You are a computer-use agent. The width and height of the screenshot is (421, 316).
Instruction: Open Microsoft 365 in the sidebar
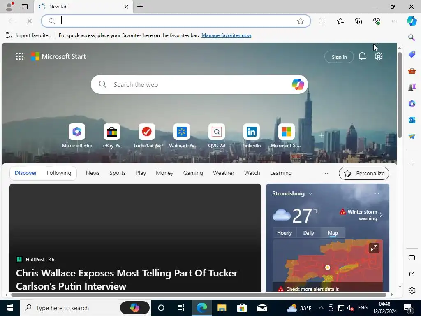point(412,103)
